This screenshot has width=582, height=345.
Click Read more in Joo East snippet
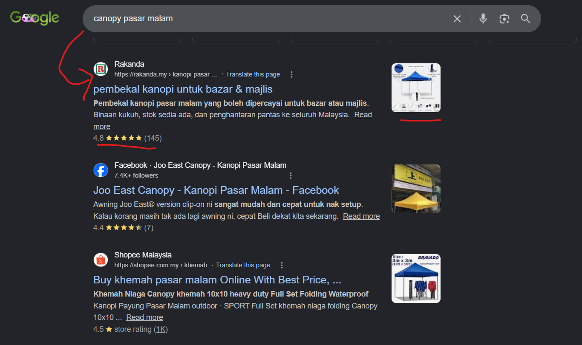tap(361, 216)
